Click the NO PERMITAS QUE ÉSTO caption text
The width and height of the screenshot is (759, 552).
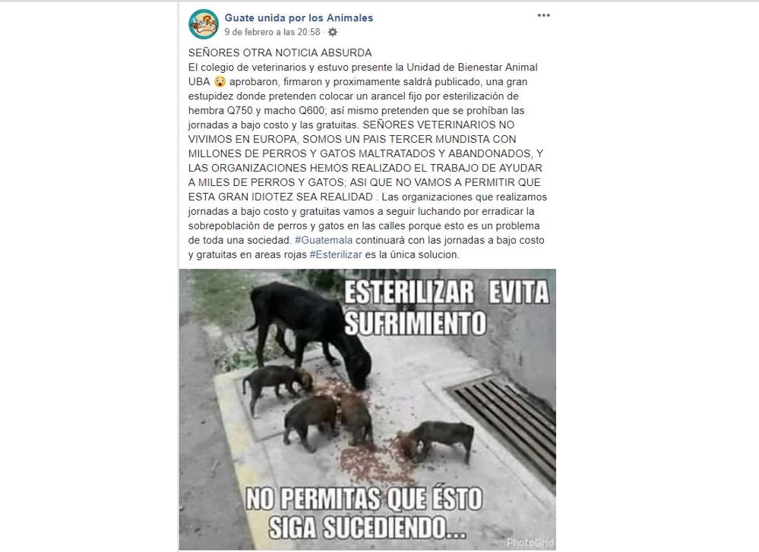(x=364, y=499)
